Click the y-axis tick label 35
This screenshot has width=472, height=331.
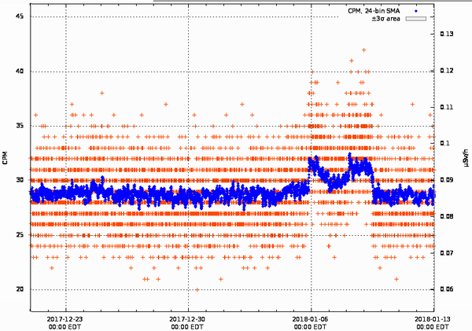coord(19,126)
